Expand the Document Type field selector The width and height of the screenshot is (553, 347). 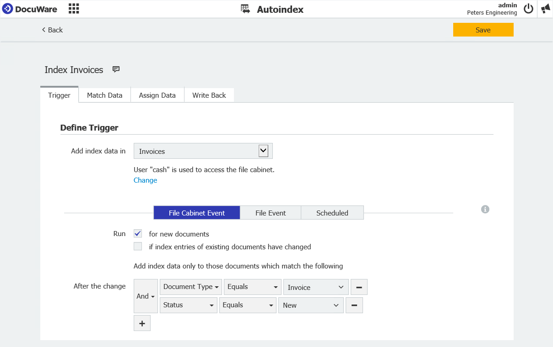[x=190, y=287]
